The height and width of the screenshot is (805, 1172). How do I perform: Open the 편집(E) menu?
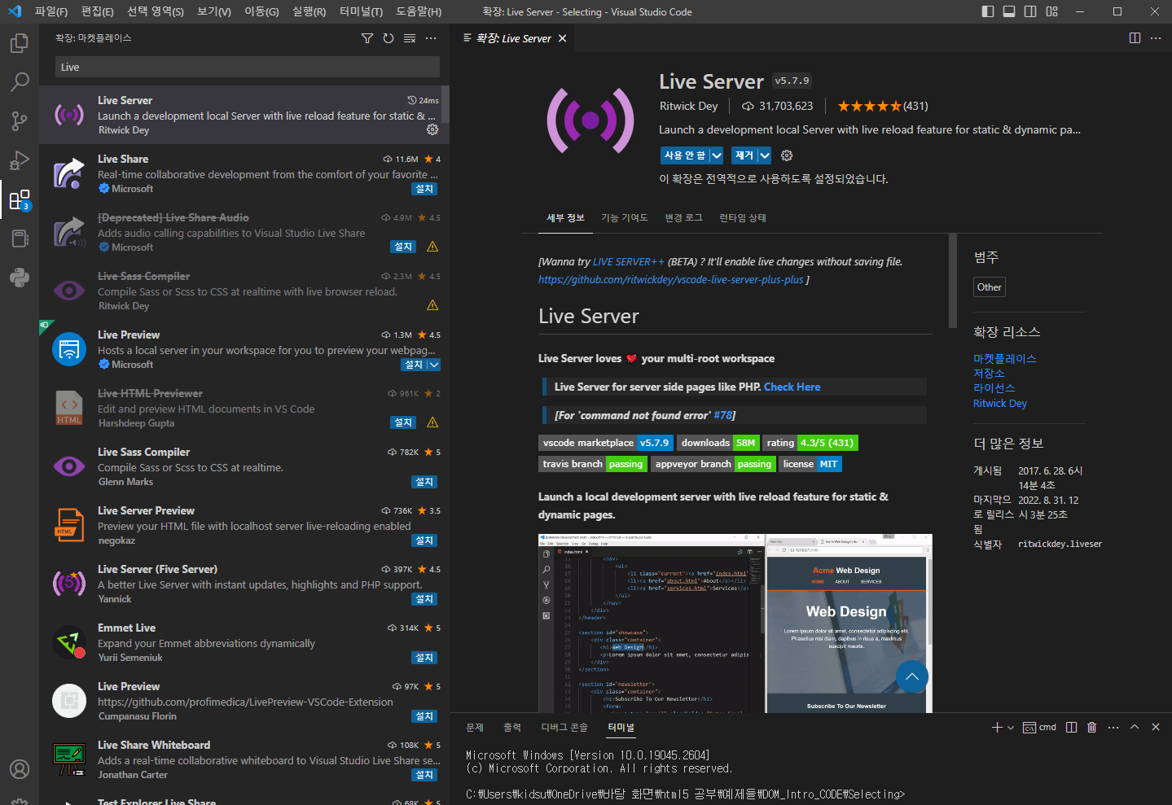point(98,11)
